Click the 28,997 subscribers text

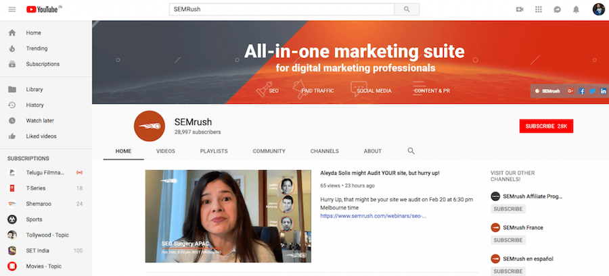198,132
